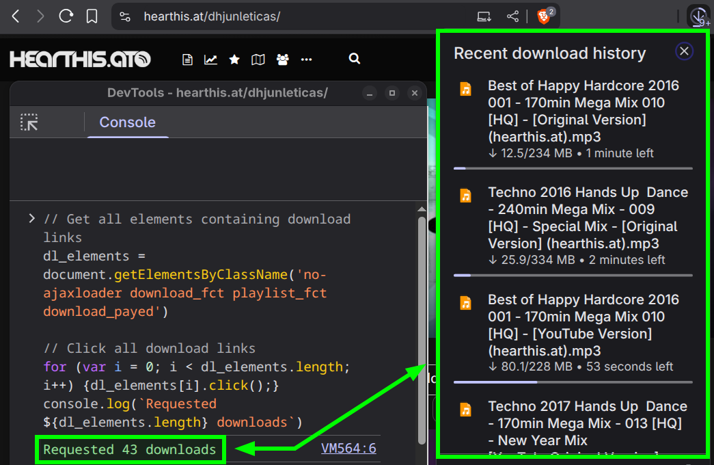Select the Techno 2017 Hands Up download name

pyautogui.click(x=588, y=429)
